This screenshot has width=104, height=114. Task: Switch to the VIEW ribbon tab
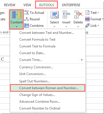(27, 5)
